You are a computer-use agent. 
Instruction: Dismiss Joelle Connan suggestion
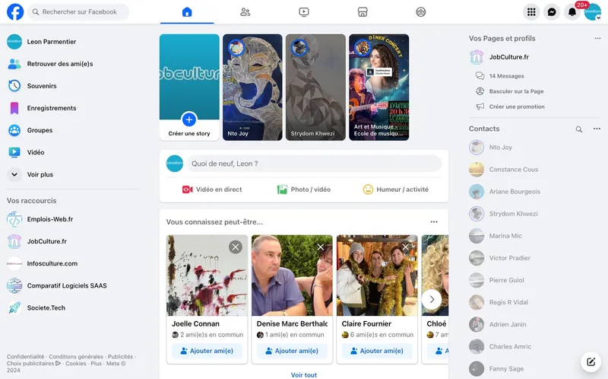(x=236, y=247)
